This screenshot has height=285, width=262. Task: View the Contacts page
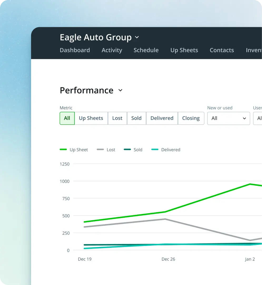222,50
